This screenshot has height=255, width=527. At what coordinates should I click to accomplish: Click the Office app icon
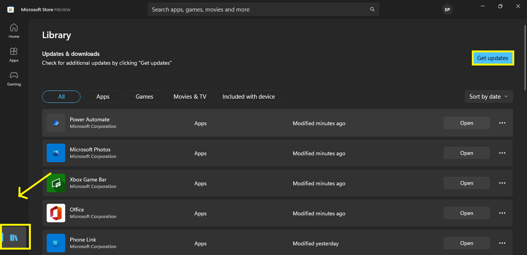[56, 213]
